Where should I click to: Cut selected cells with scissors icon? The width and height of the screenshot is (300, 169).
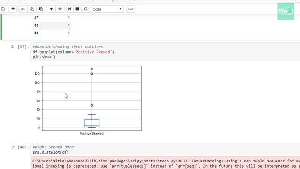point(23,9)
